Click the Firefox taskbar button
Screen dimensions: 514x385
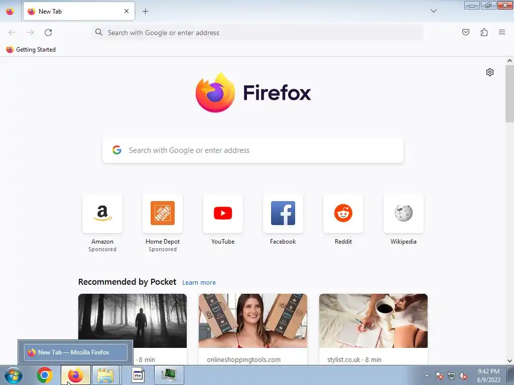76,375
